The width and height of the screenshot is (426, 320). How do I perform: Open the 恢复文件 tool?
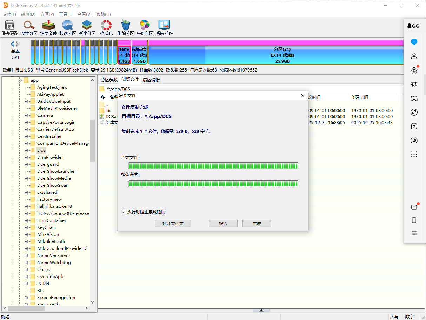(48, 27)
